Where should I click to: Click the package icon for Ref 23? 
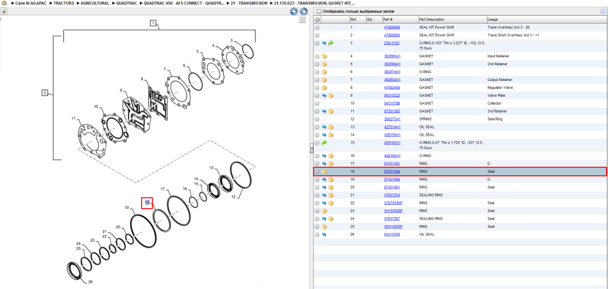[324, 211]
